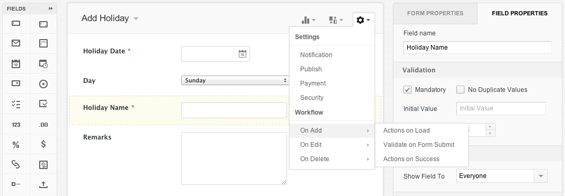Screen dimensions: 565x196
Task: Add a percent field
Action: 16,145
